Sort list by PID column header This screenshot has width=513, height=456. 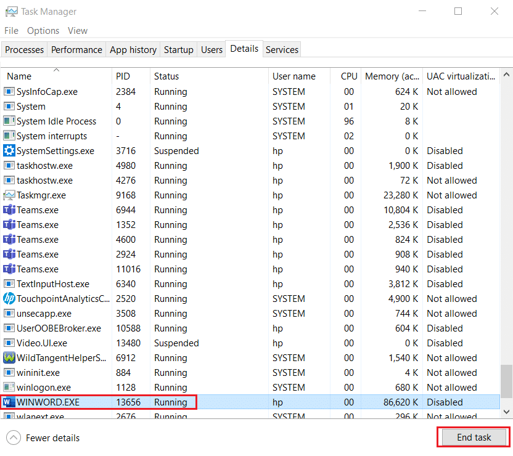[x=123, y=76]
